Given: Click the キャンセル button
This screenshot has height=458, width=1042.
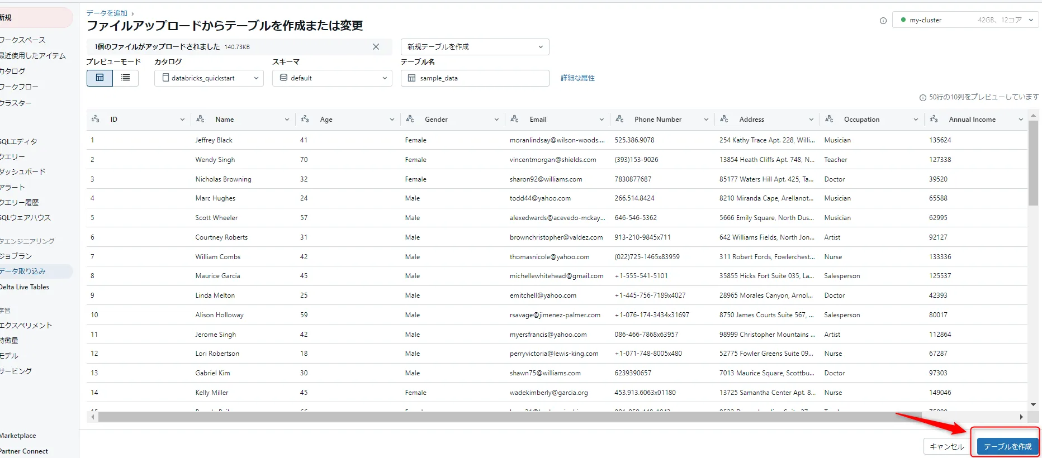Looking at the screenshot, I should (x=947, y=446).
